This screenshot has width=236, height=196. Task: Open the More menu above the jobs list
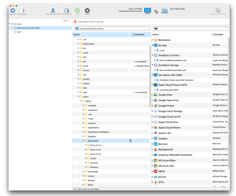66,20
